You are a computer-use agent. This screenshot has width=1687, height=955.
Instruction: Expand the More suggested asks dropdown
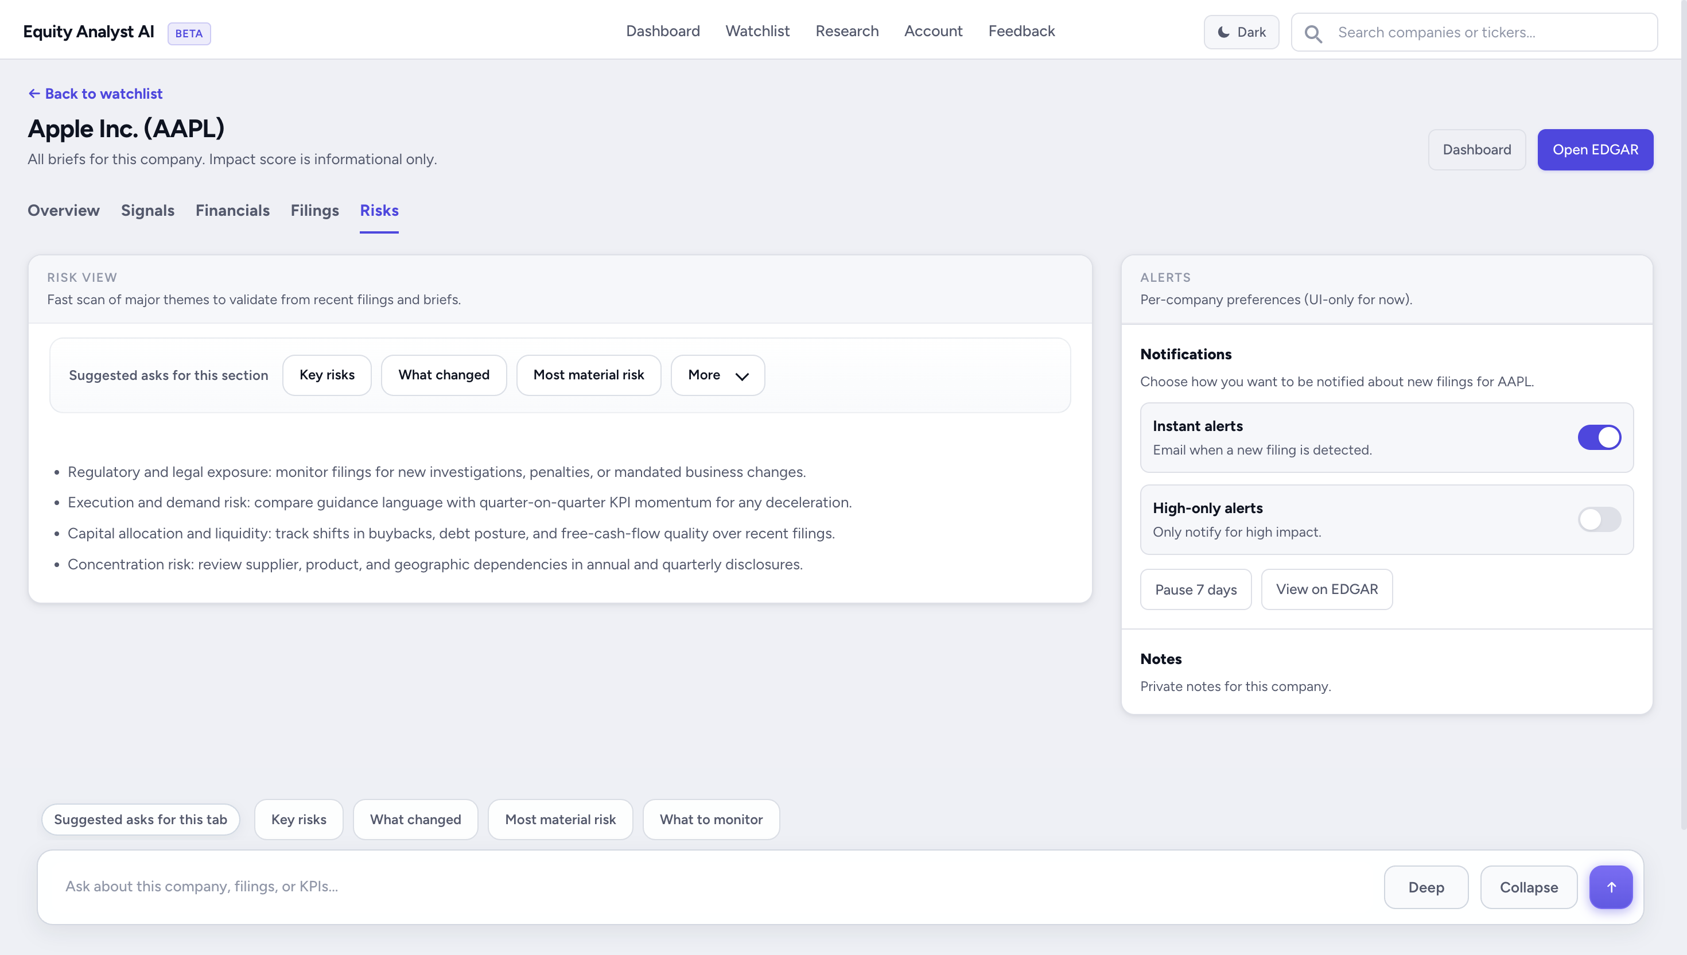[717, 375]
